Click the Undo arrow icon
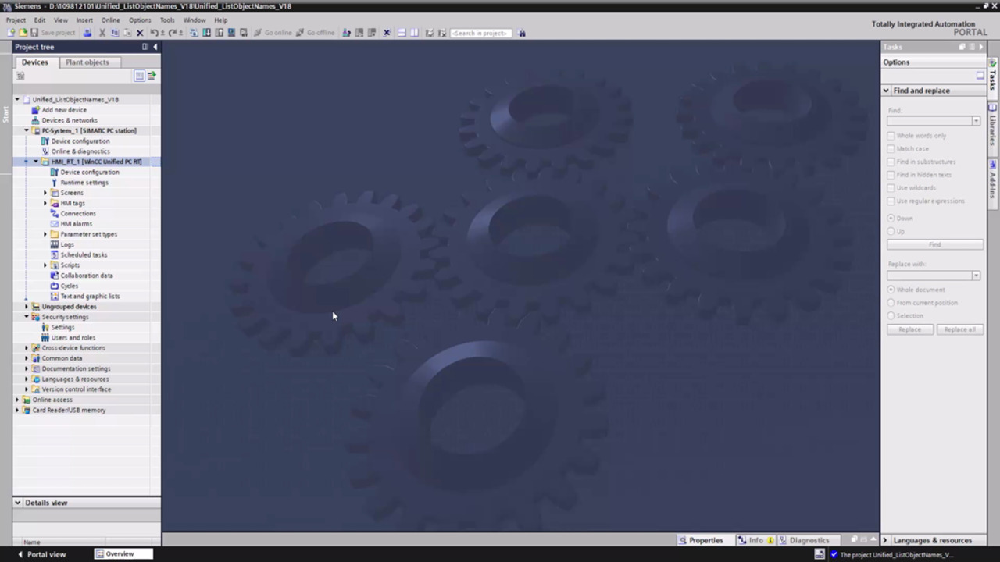 click(154, 33)
